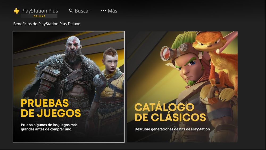Click the Kratos character artwork

point(66,76)
